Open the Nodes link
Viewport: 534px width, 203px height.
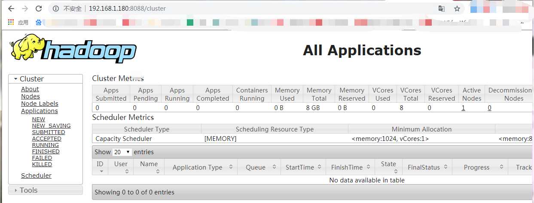[31, 96]
